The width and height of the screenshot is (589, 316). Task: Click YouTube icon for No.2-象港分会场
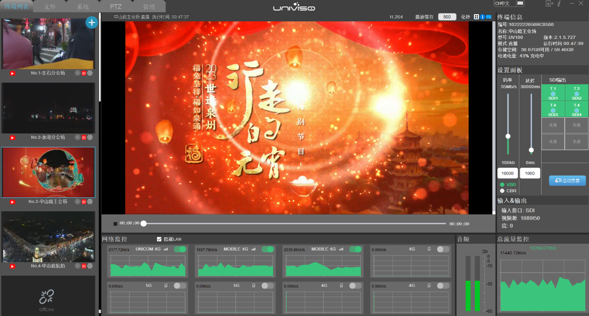click(x=13, y=138)
